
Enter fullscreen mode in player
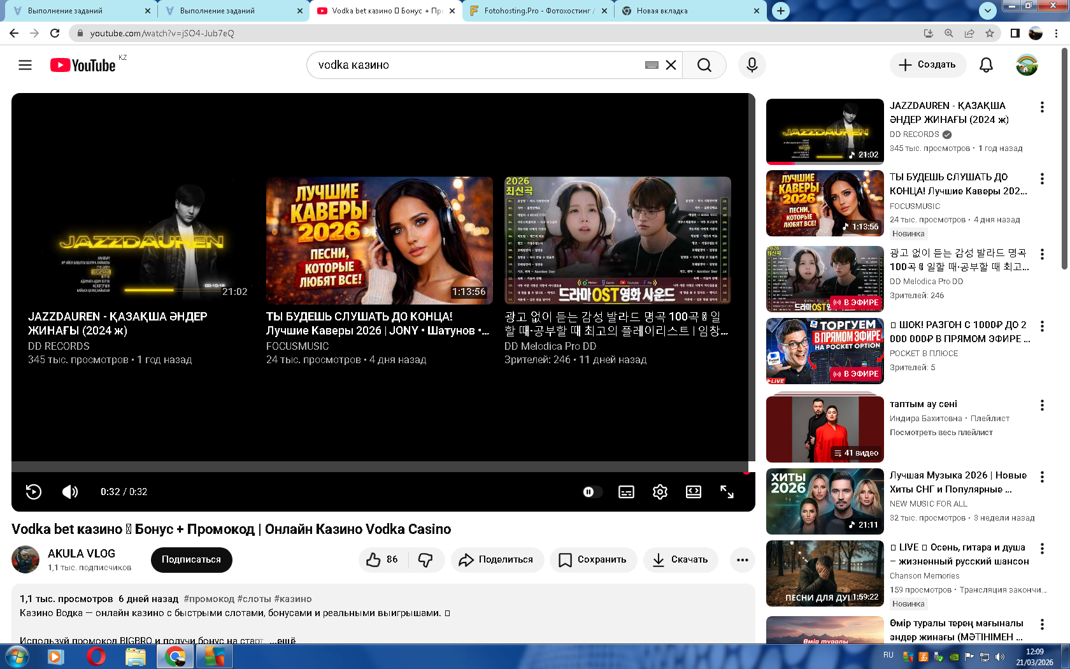727,492
